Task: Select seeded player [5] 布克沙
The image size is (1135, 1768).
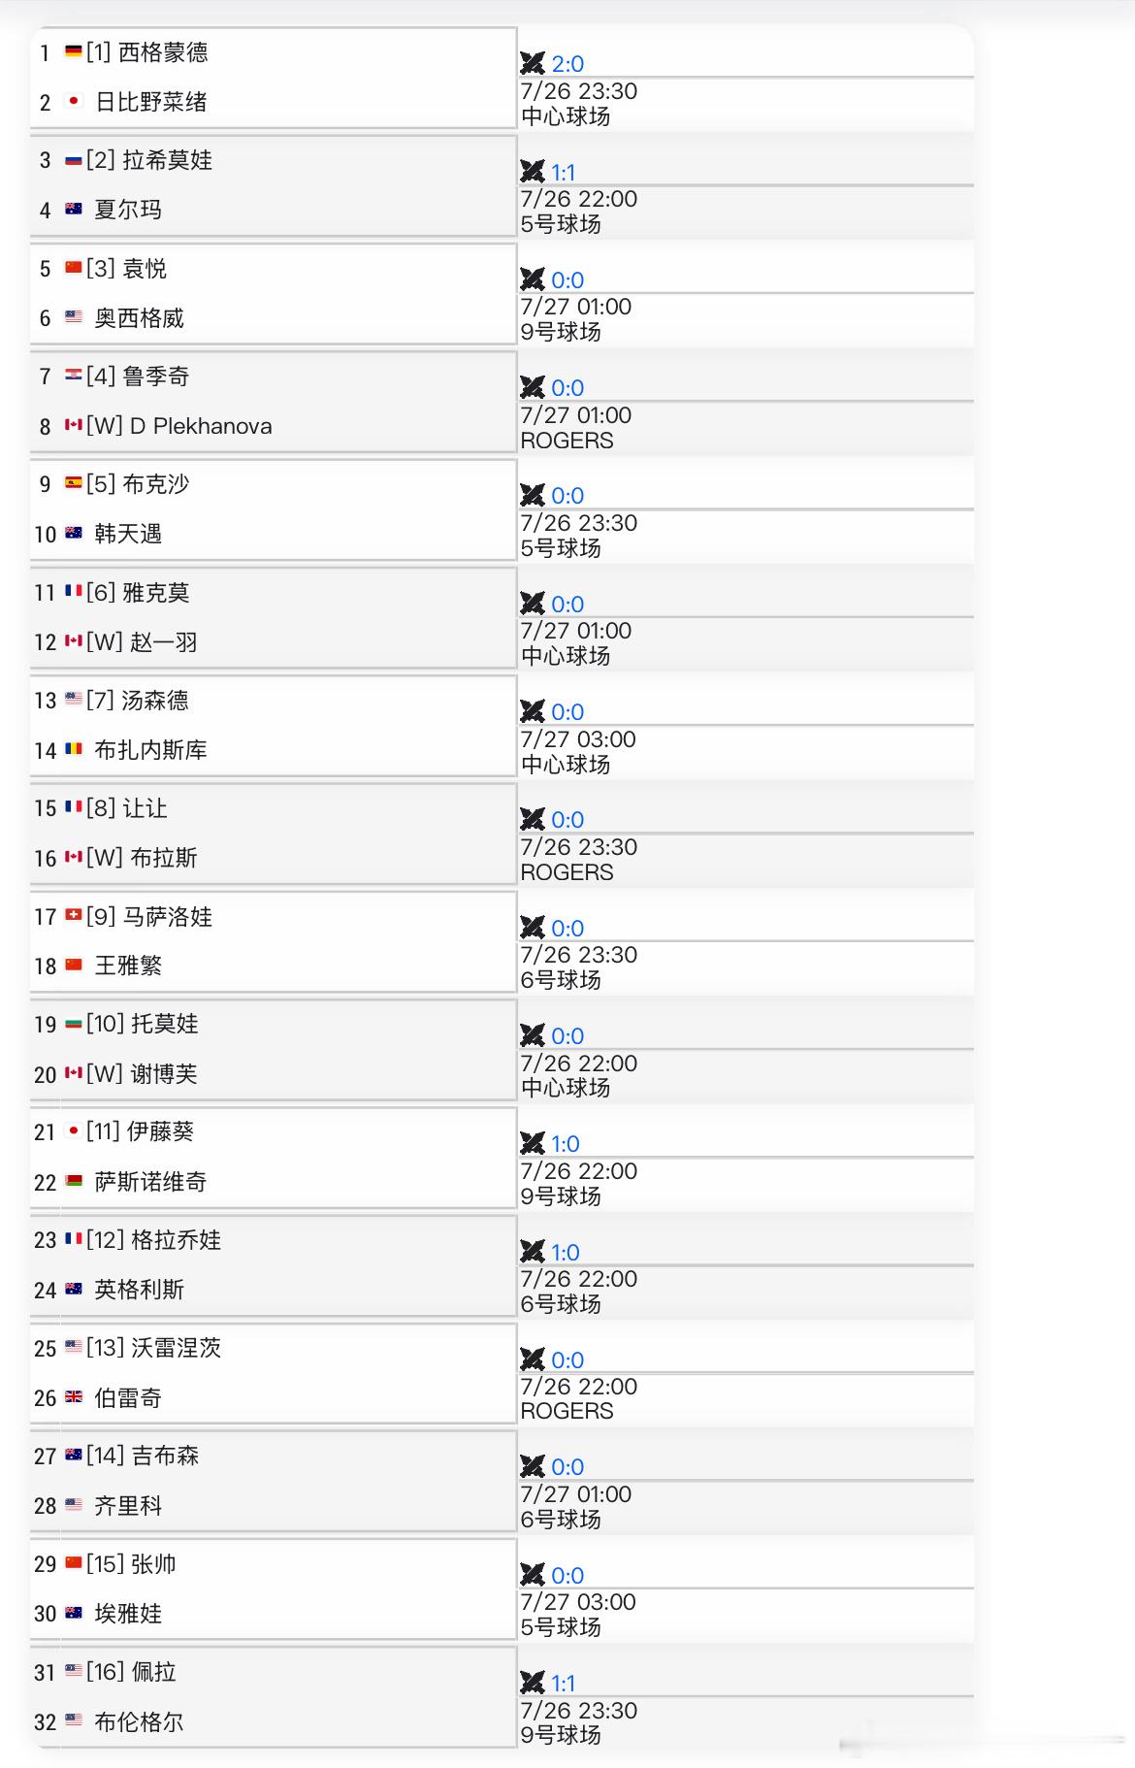Action: 138,484
